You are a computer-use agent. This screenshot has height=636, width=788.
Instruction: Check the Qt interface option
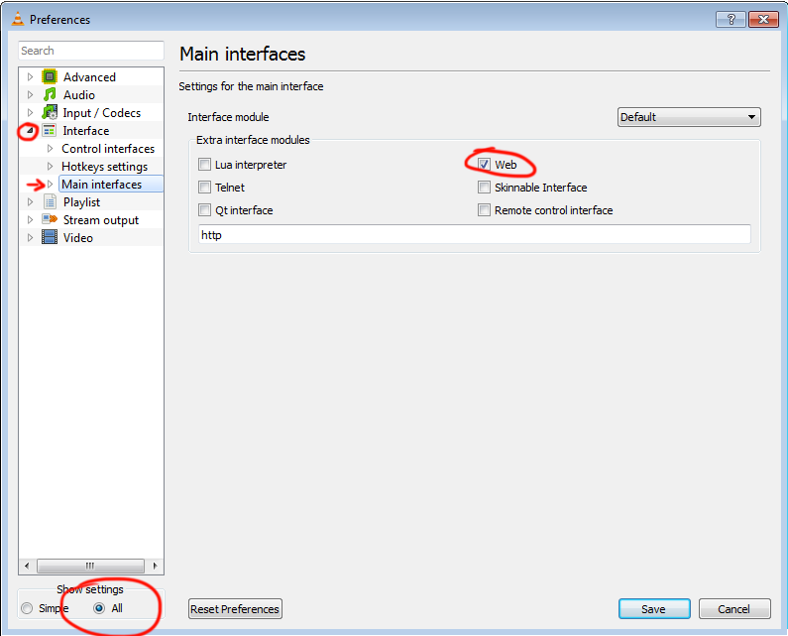tap(204, 209)
